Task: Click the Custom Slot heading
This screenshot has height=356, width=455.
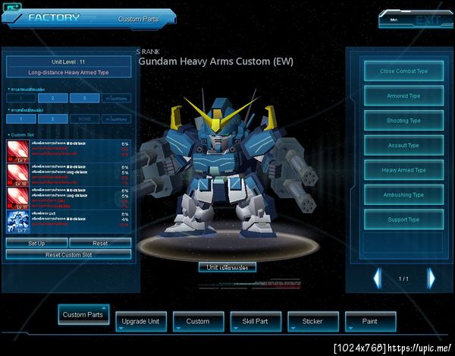Action: 23,135
